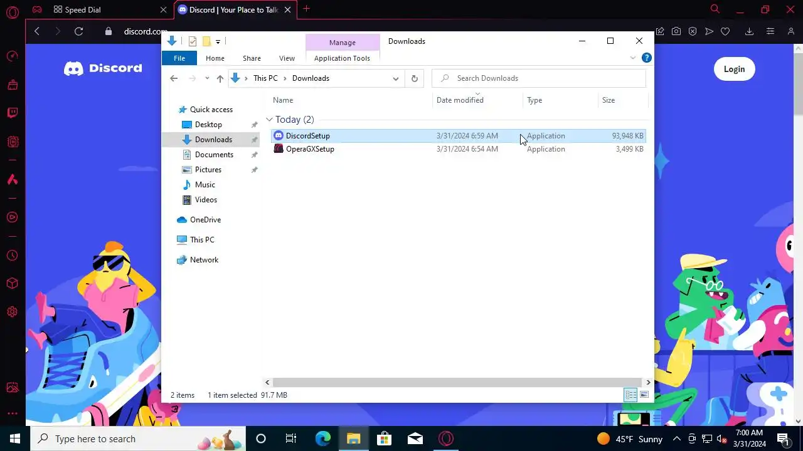Click the Explorer horizontal scrollbar track
This screenshot has width=803, height=451.
point(457,382)
